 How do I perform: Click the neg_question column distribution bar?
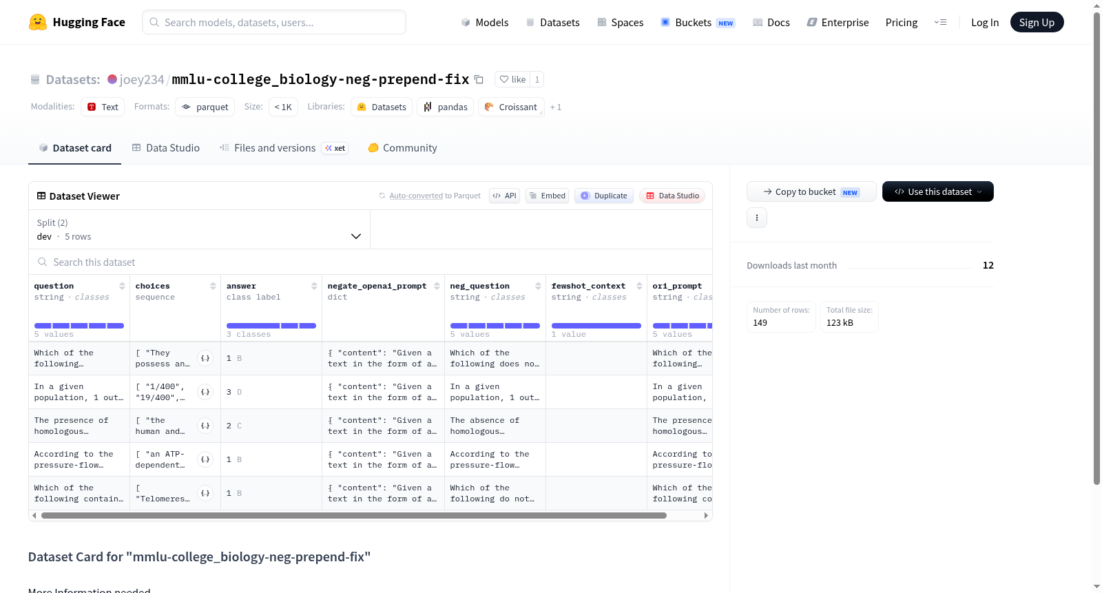coord(495,326)
